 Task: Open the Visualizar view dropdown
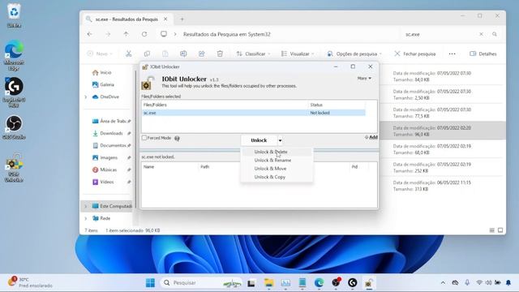[x=298, y=54]
